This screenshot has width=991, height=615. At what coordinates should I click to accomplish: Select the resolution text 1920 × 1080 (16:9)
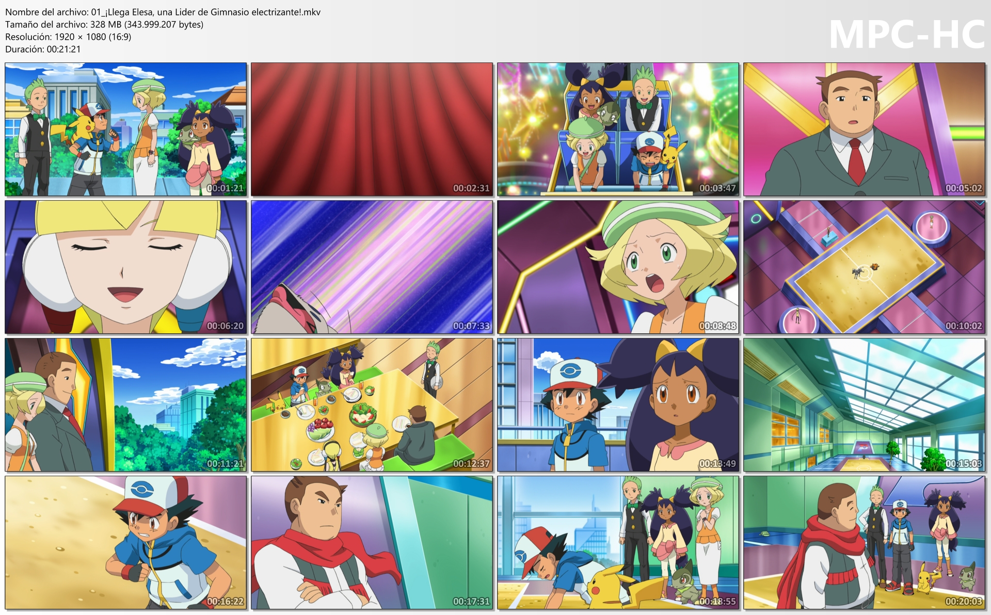click(x=93, y=37)
